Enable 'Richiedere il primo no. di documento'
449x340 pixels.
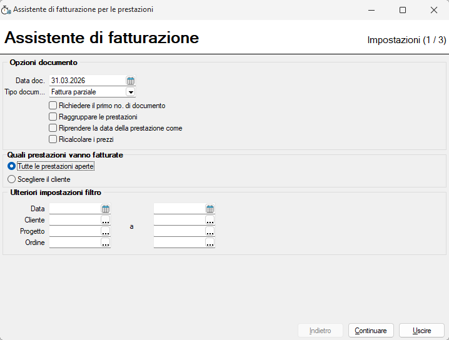tap(53, 106)
